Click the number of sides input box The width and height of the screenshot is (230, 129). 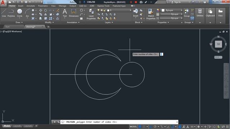(x=161, y=54)
